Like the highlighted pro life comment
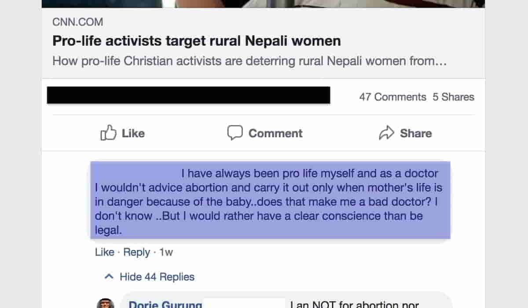This screenshot has height=308, width=528. click(x=104, y=252)
